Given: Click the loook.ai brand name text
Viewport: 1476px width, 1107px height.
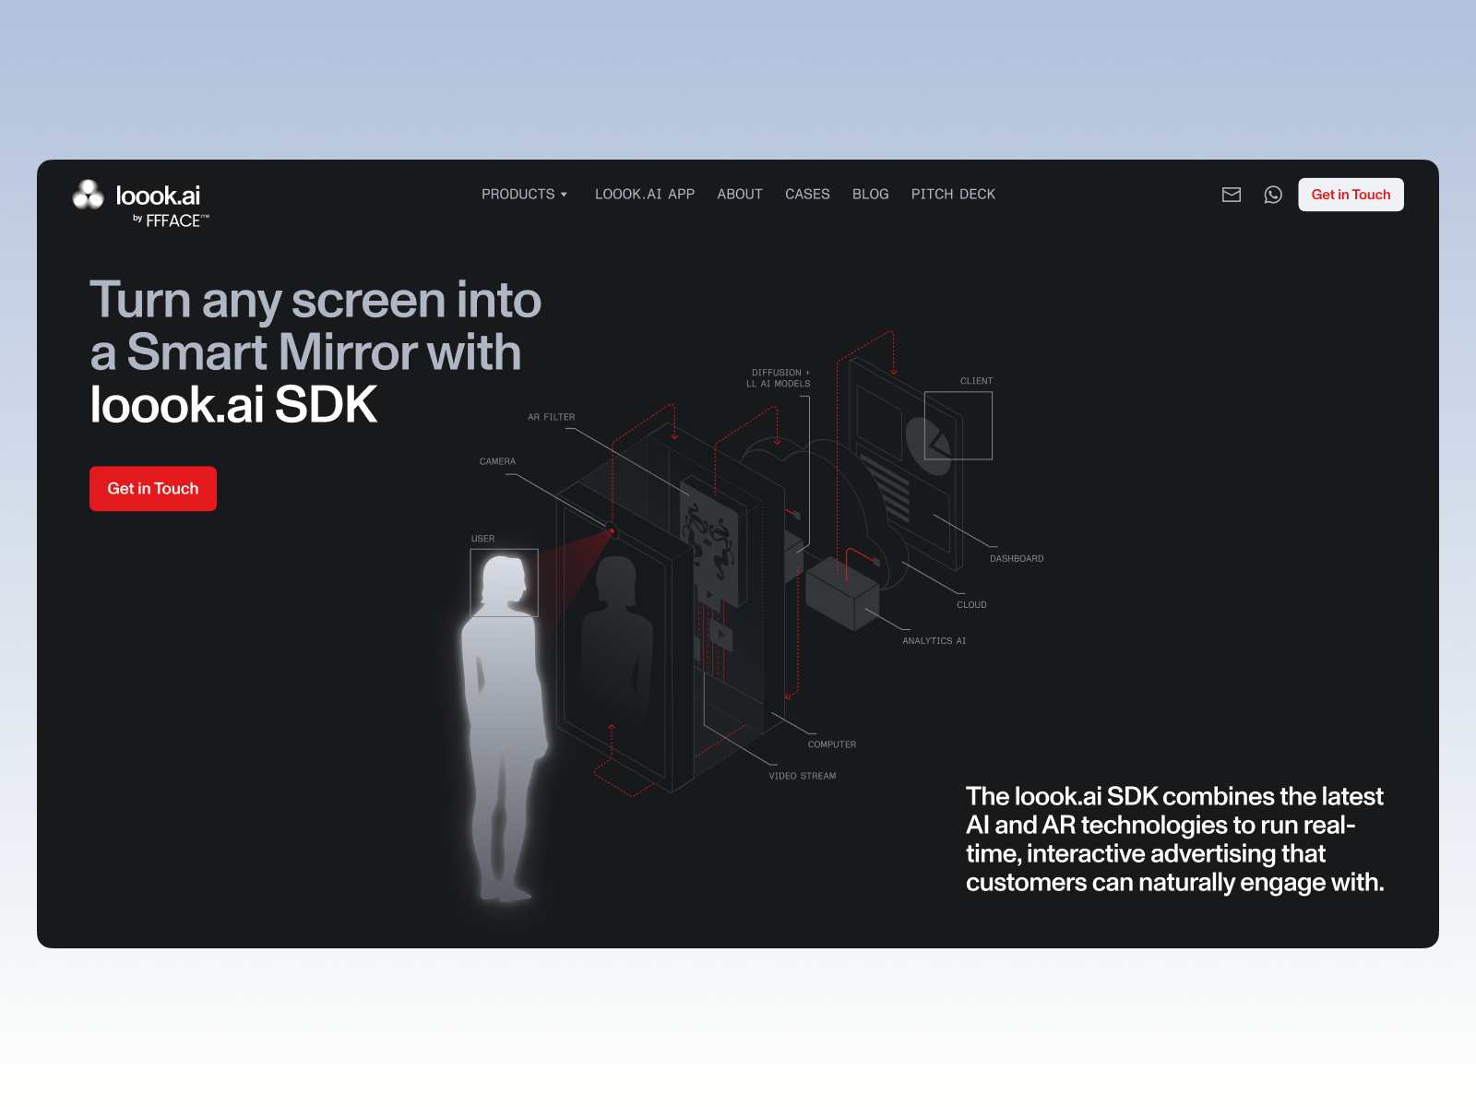Looking at the screenshot, I should pos(158,196).
